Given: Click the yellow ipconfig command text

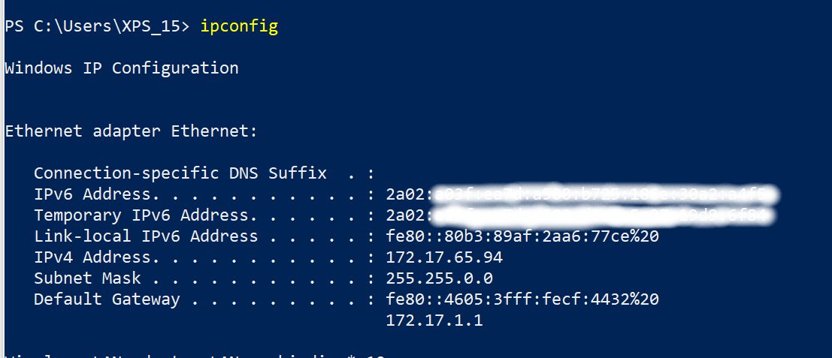Looking at the screenshot, I should click(239, 26).
